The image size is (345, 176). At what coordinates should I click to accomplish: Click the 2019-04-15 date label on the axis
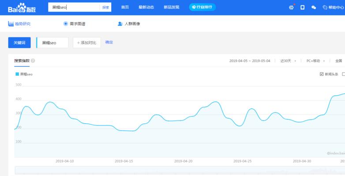[x=124, y=161]
